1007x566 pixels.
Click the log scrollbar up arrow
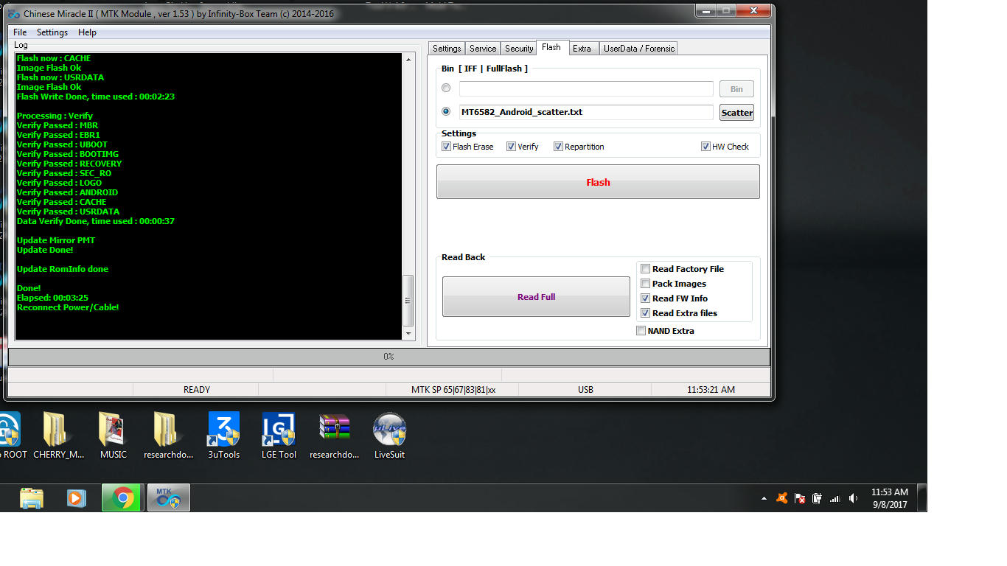click(x=409, y=60)
